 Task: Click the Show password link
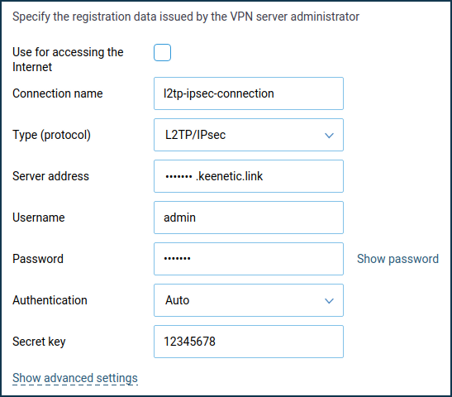click(x=397, y=259)
